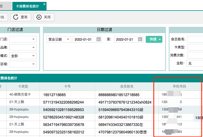Switch to the 卡消费排名统计 tab
203x137 pixels.
tap(28, 6)
